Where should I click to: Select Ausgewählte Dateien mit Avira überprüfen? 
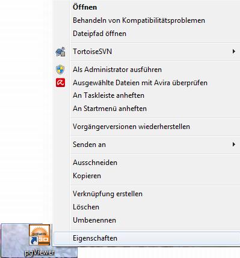point(140,83)
